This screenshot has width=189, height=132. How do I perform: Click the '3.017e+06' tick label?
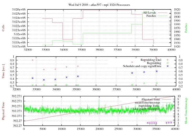click(19, 46)
